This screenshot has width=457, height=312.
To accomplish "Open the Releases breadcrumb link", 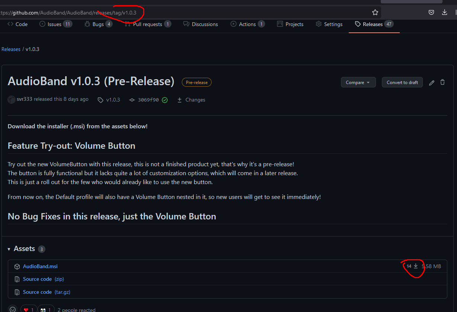I will (x=11, y=49).
